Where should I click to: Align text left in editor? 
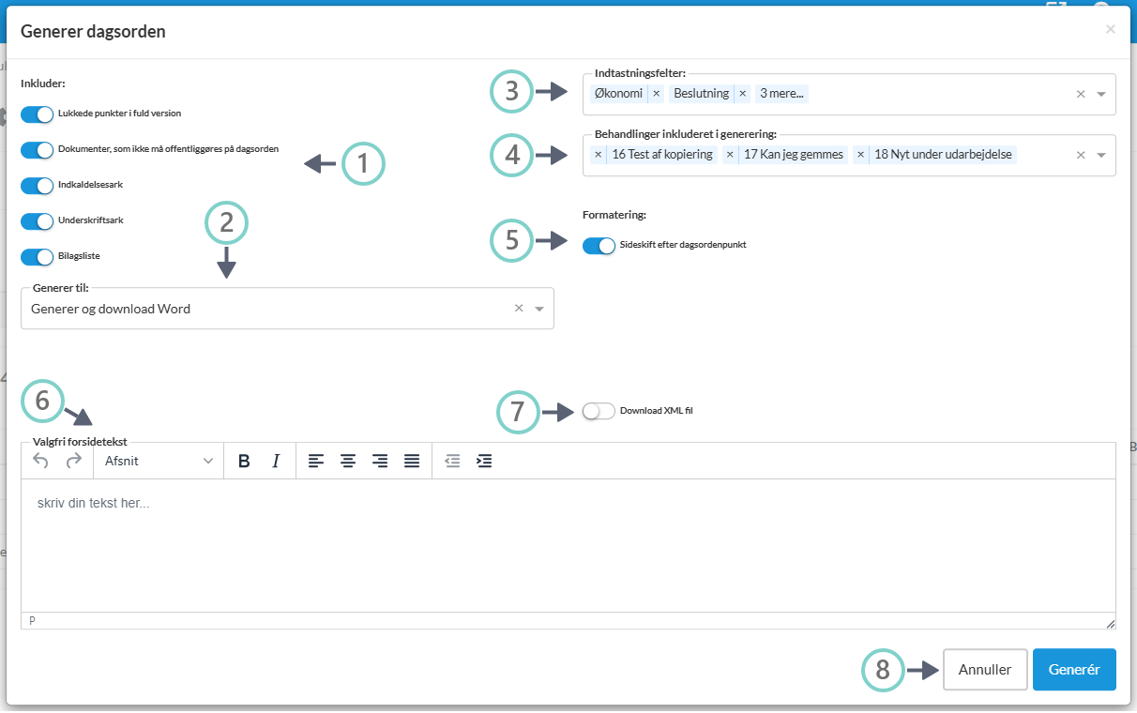pyautogui.click(x=316, y=461)
